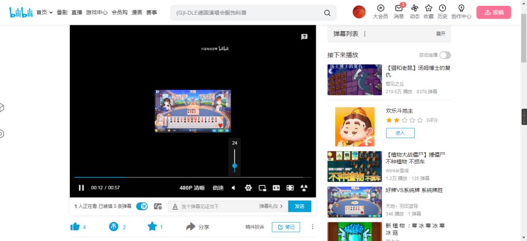527x241 pixels.
Task: Toggle danmaku display switch
Action: [142, 206]
